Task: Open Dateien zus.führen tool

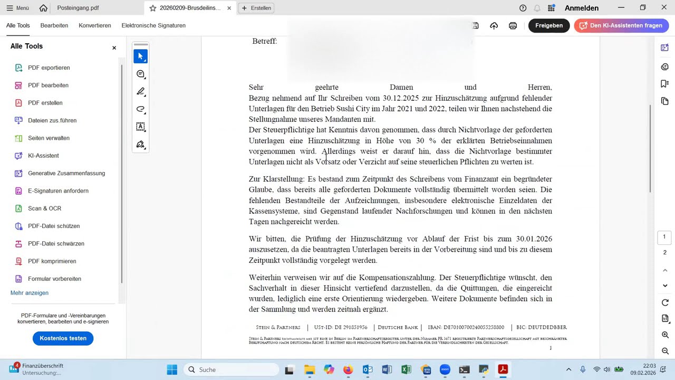Action: (52, 120)
